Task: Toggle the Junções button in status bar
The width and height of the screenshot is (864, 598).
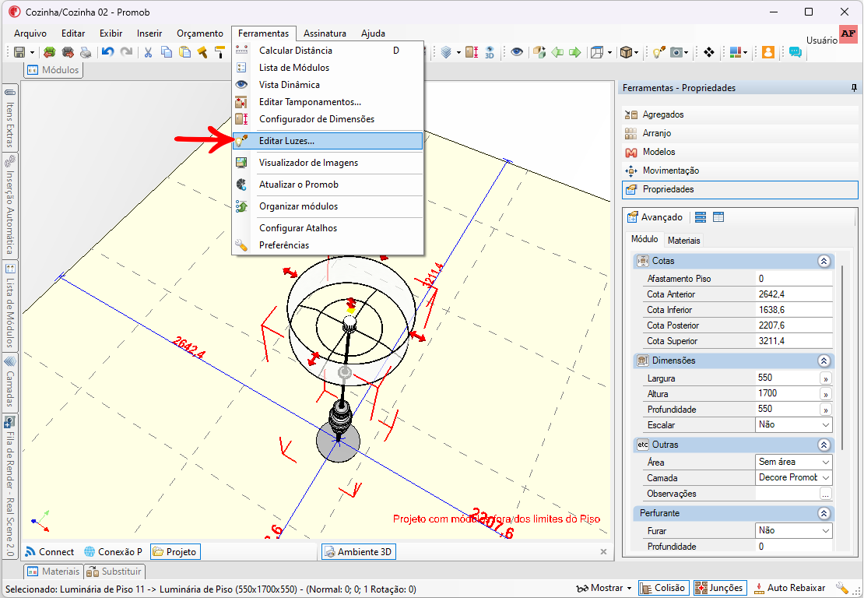Action: click(x=720, y=588)
